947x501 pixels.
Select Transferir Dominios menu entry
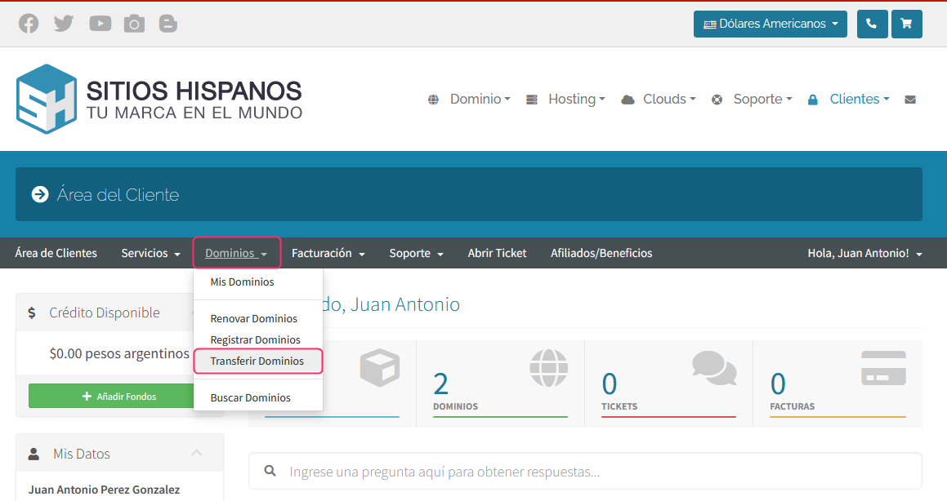pos(257,361)
